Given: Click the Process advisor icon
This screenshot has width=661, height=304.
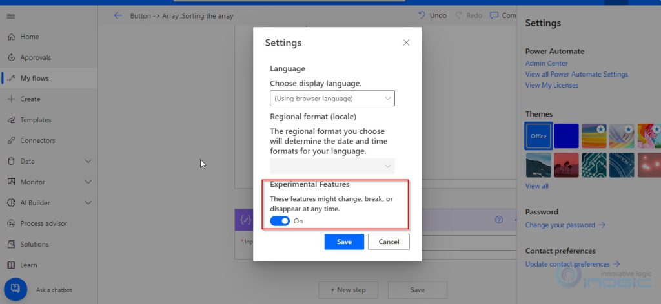Looking at the screenshot, I should [x=11, y=223].
